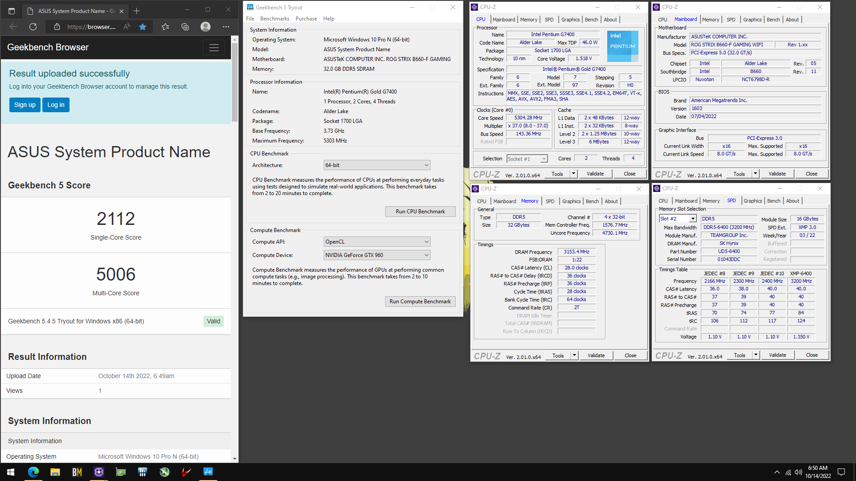Open the notification center icon
This screenshot has width=856, height=481.
point(841,472)
